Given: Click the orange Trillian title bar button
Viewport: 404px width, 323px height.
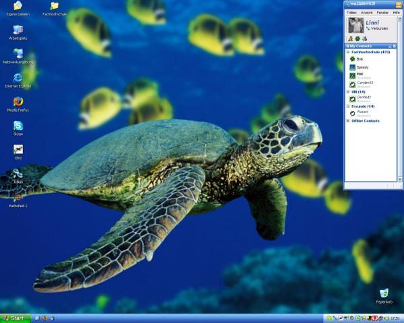Looking at the screenshot, I should point(399,4).
